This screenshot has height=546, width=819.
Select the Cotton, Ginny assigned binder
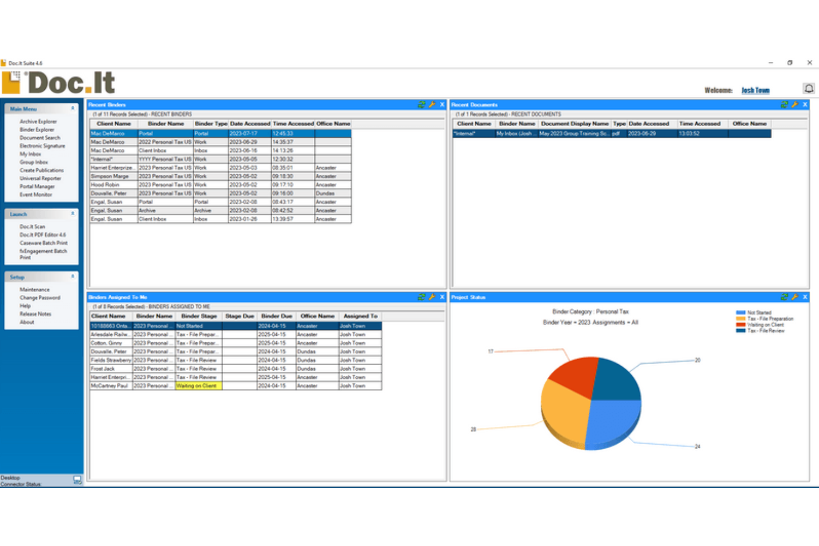click(x=236, y=343)
